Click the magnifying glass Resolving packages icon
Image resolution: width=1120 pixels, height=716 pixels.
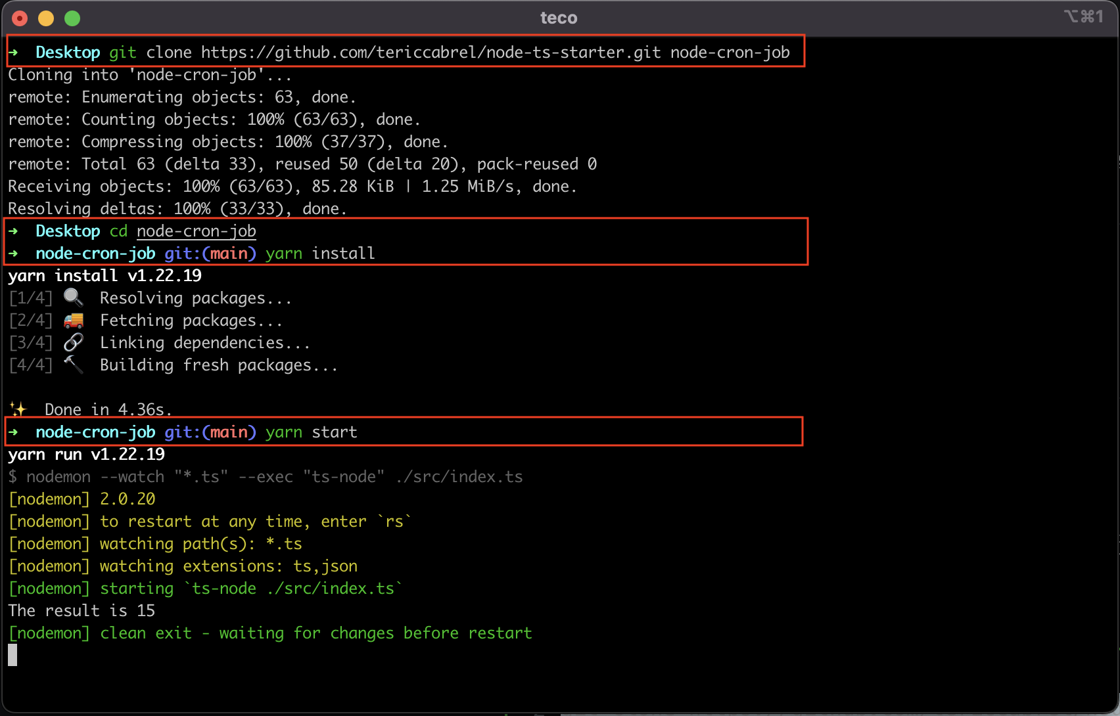74,298
